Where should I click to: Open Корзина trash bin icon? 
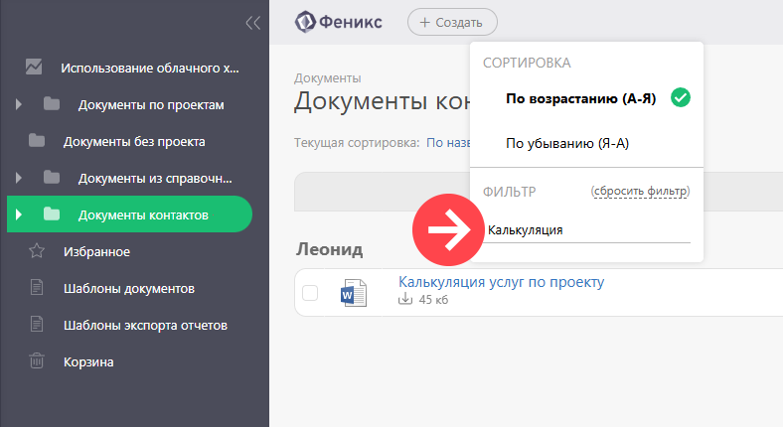37,360
